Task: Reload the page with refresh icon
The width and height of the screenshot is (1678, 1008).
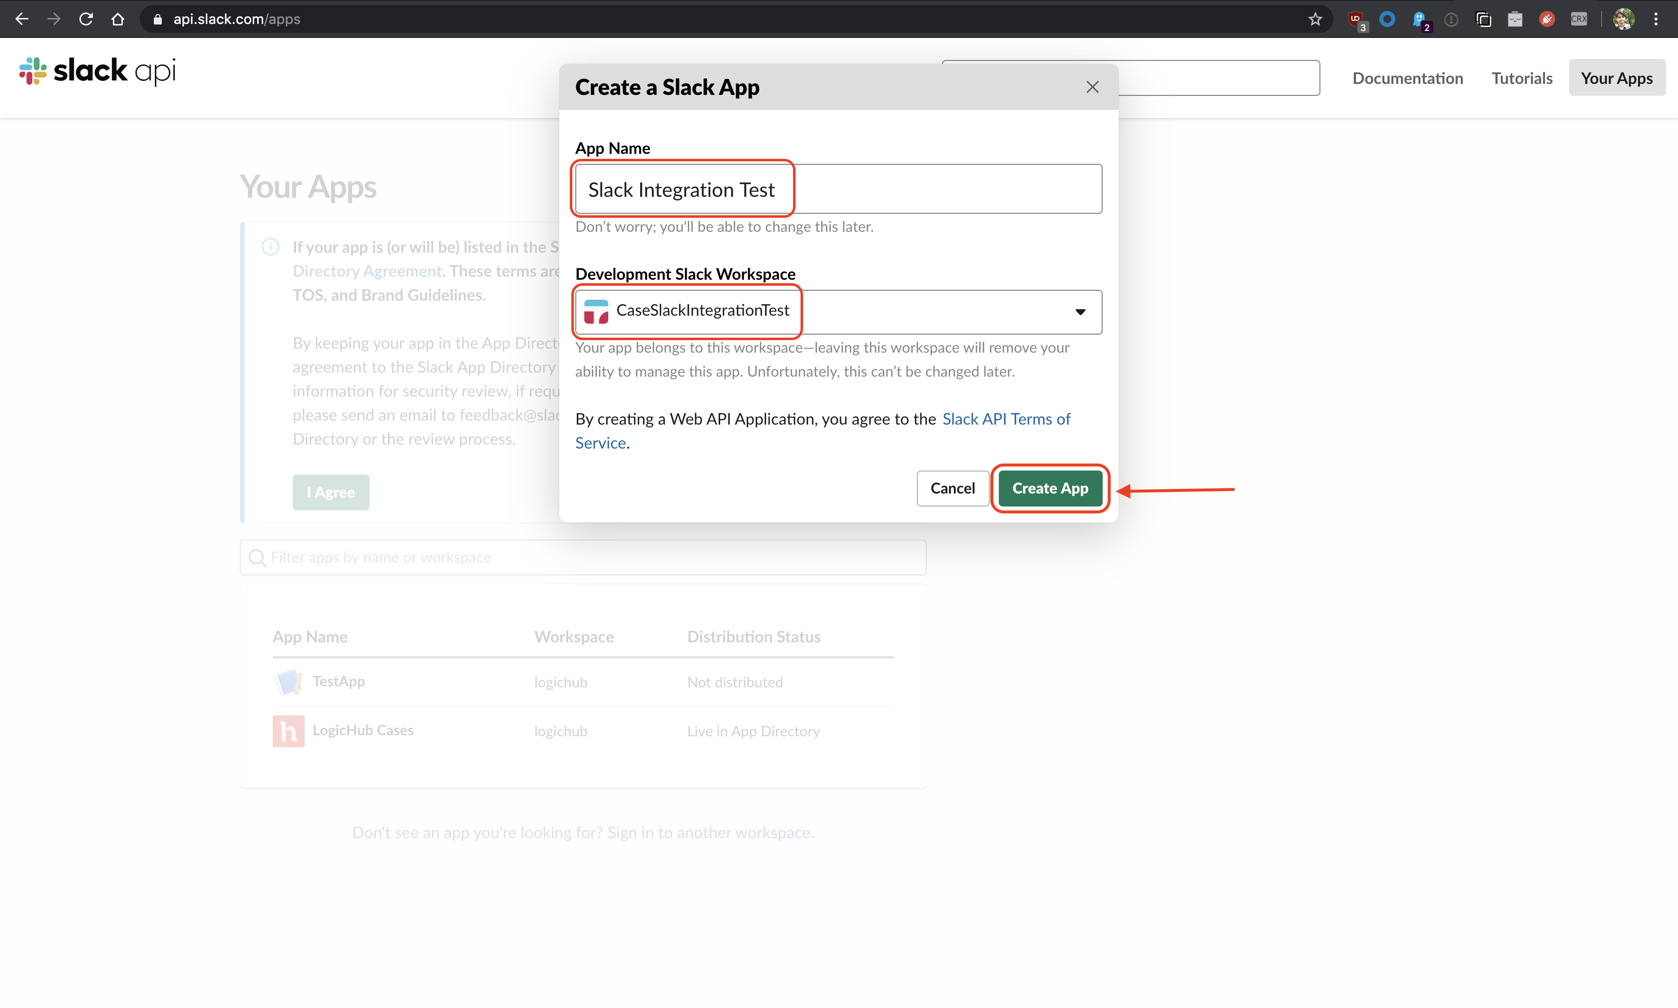Action: tap(85, 19)
